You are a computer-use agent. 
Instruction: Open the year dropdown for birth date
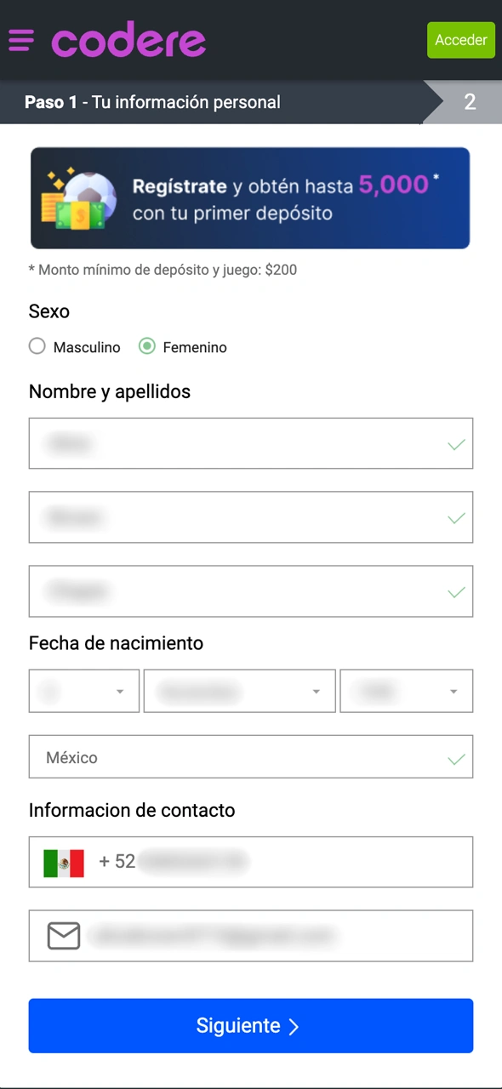tap(406, 691)
